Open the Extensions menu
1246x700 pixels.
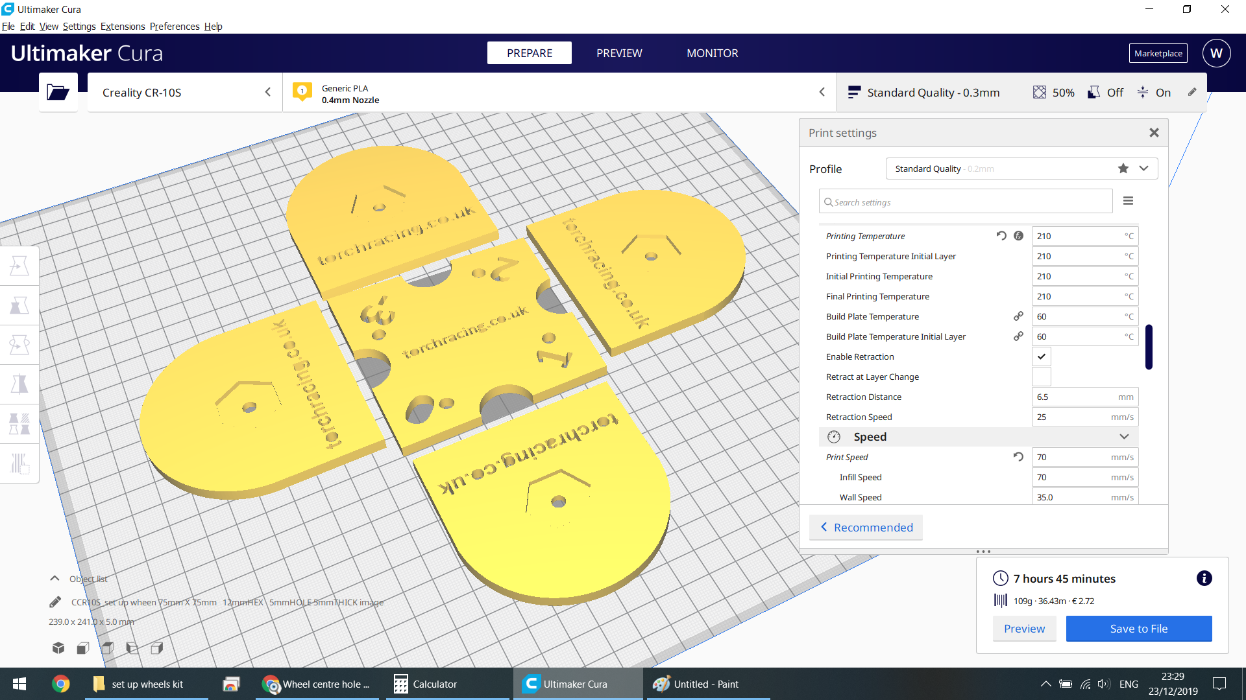coord(123,27)
